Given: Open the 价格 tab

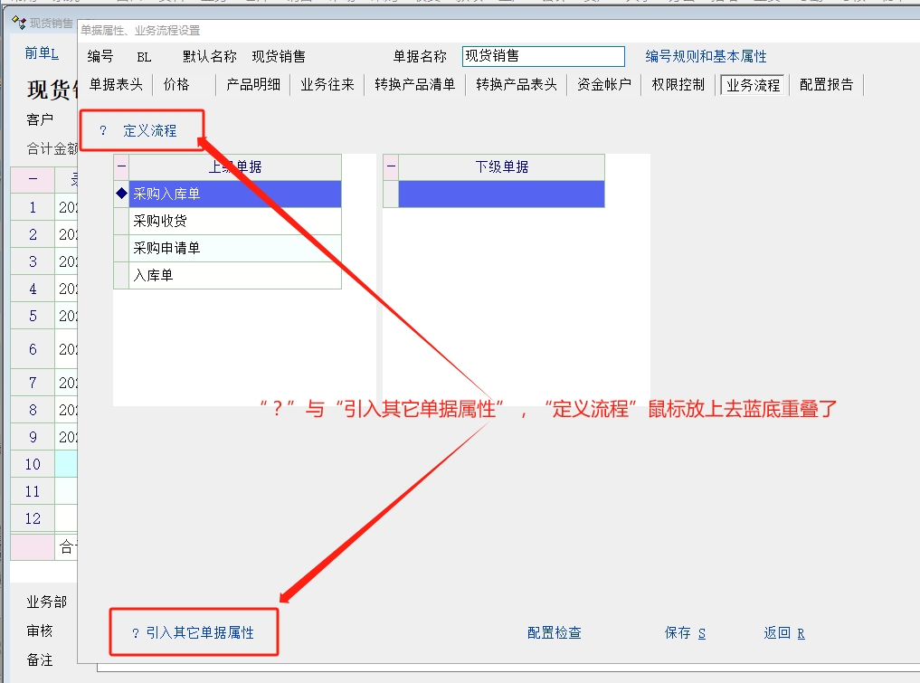Looking at the screenshot, I should (x=176, y=85).
